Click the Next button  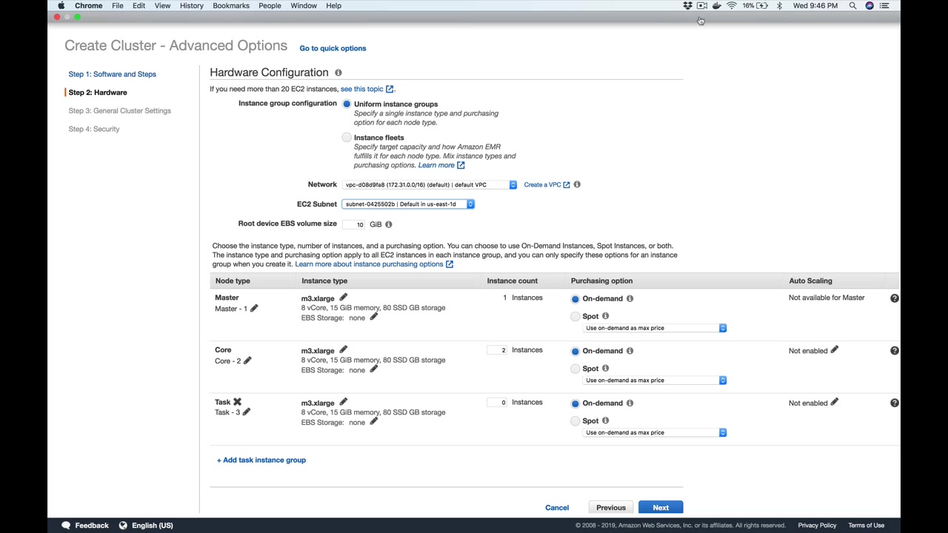pyautogui.click(x=661, y=508)
